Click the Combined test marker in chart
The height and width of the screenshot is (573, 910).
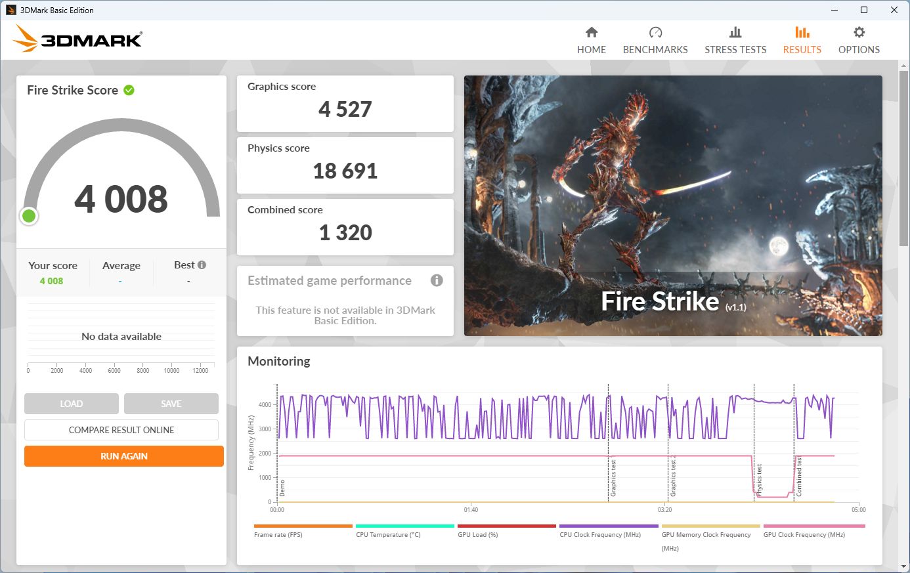pyautogui.click(x=799, y=477)
